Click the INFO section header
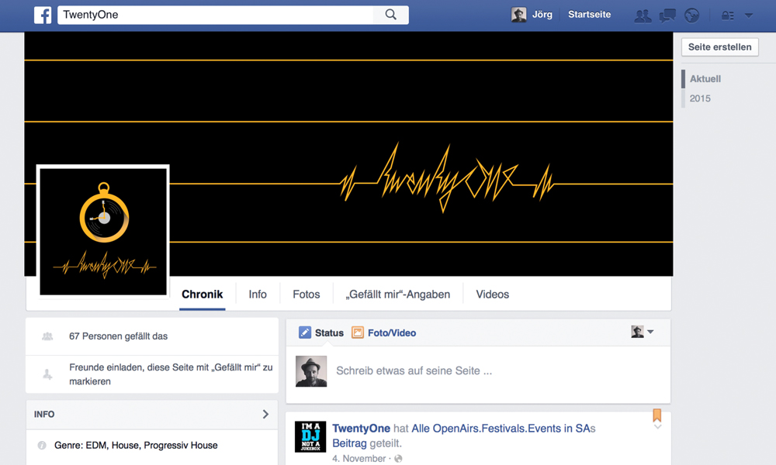This screenshot has height=465, width=776. click(x=152, y=414)
